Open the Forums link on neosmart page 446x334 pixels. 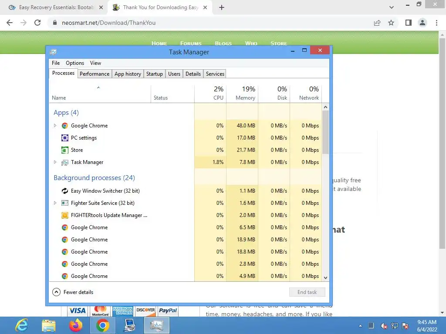191,43
